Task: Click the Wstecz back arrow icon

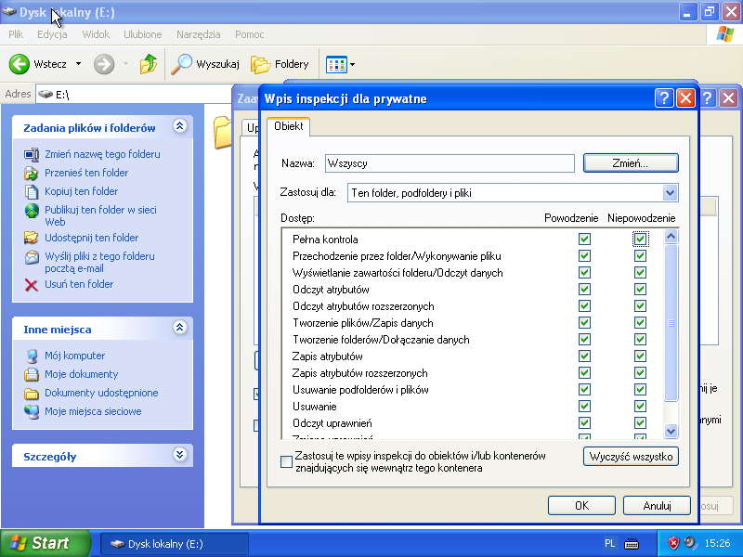Action: coord(20,64)
